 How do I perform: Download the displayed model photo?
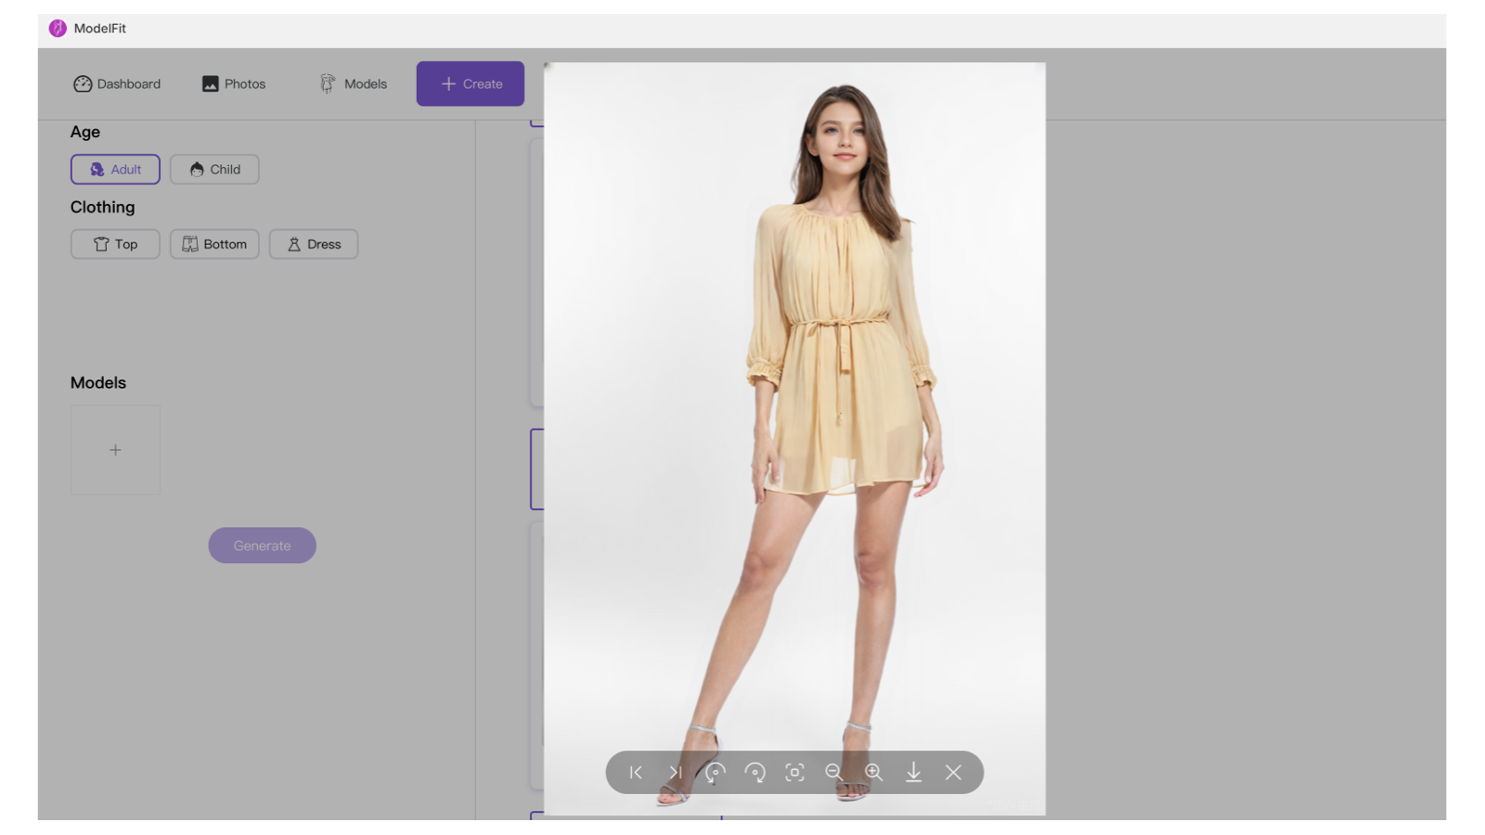coord(914,772)
